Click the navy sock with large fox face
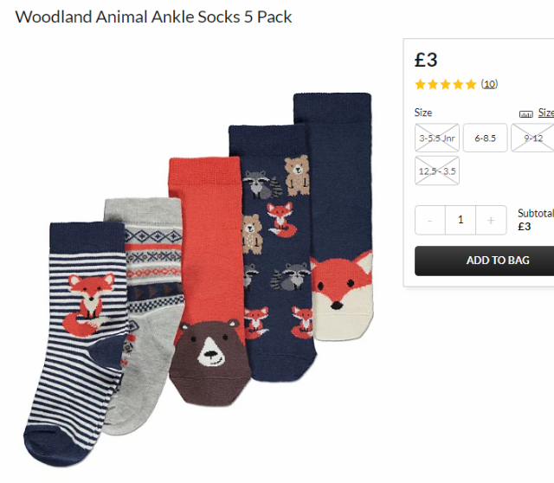The width and height of the screenshot is (554, 483). coord(339,216)
